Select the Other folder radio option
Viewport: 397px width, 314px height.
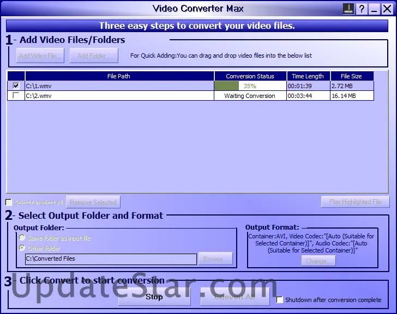coord(22,248)
